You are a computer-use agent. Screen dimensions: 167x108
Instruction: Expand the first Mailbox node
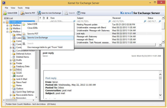(x=7, y=25)
